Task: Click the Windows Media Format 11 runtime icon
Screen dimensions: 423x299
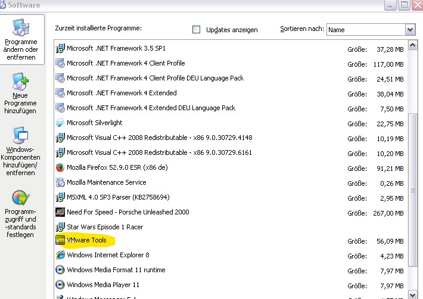Action: (x=60, y=270)
